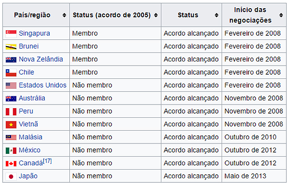Sort by Status (acordo de 2005) arrows
This screenshot has width=290, height=186.
click(x=156, y=15)
